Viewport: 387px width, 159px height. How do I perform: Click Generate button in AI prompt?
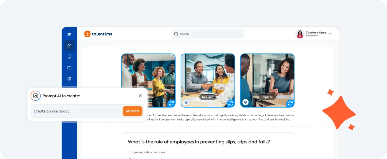point(132,111)
